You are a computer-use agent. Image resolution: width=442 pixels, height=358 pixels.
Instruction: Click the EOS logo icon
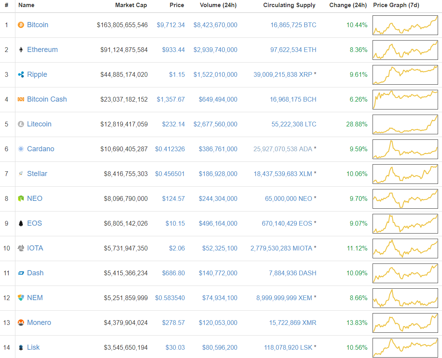[21, 223]
